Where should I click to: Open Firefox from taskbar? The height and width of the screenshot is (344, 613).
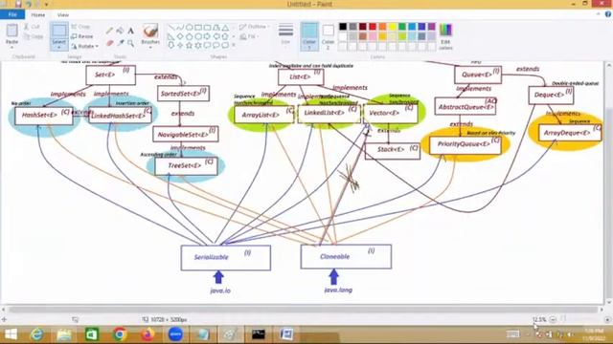click(x=148, y=334)
